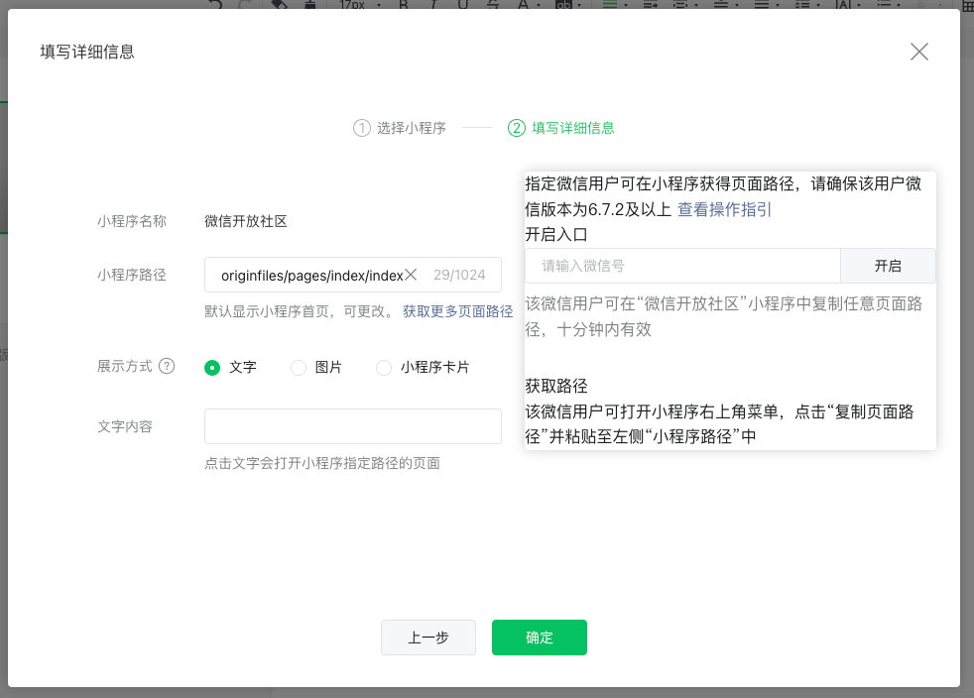974x698 pixels.
Task: Open the 获取更多页面路径 link
Action: point(458,311)
